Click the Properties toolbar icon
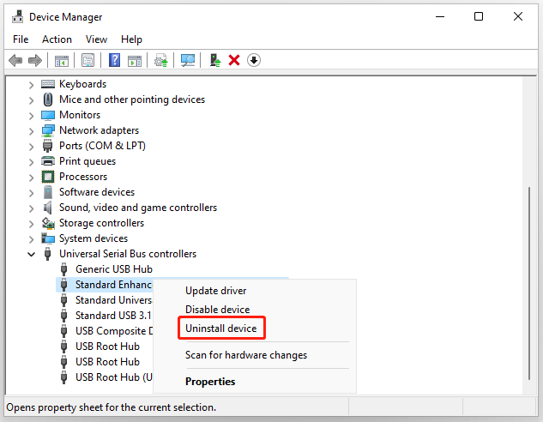 coord(87,60)
